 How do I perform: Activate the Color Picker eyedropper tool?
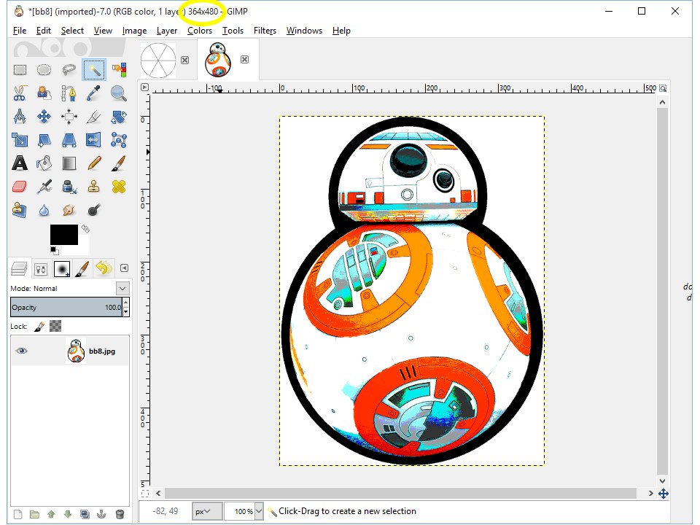93,93
